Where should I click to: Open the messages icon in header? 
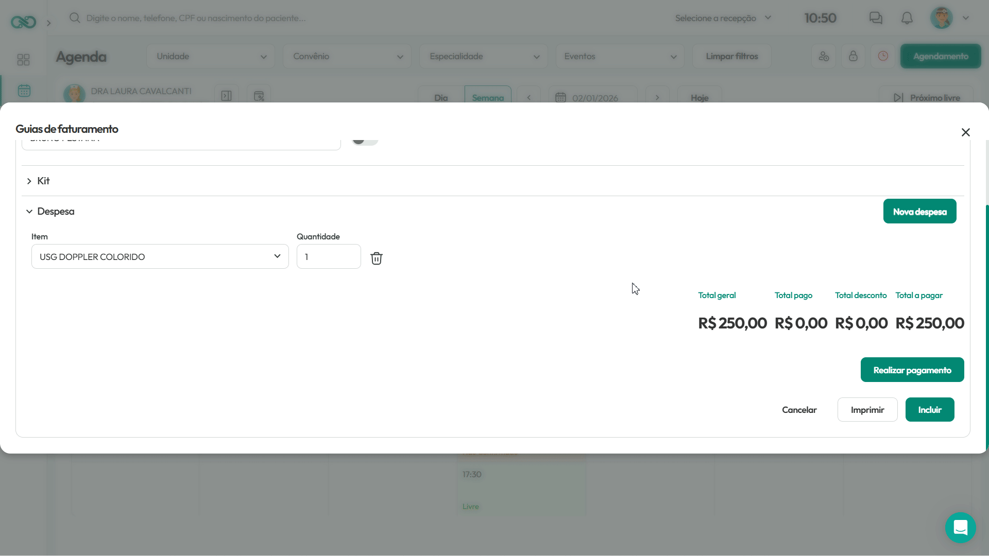[x=876, y=18]
